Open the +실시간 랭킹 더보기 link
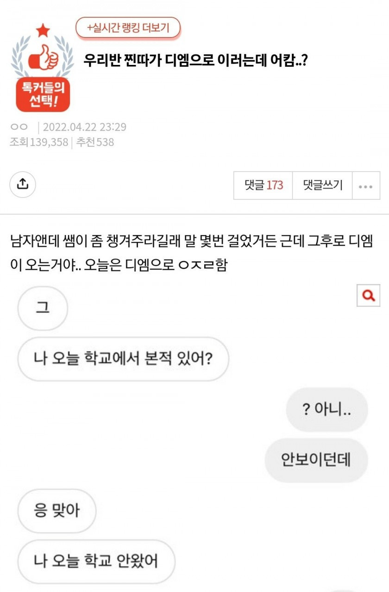This screenshot has width=389, height=592. [128, 28]
